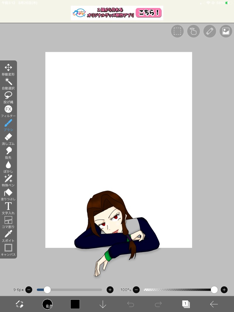Image resolution: width=234 pixels, height=312 pixels.
Task: Open the ruler tool button
Action: pos(210,31)
